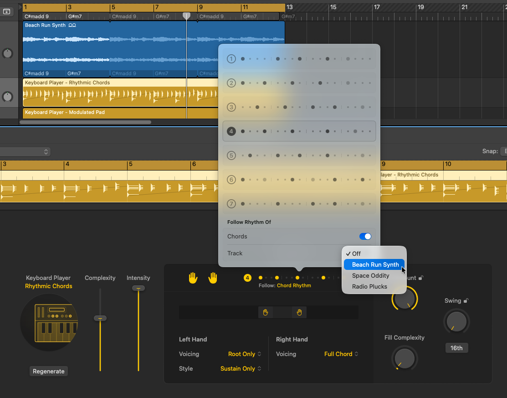Click the Fill Complexity knob
507x398 pixels.
click(405, 358)
